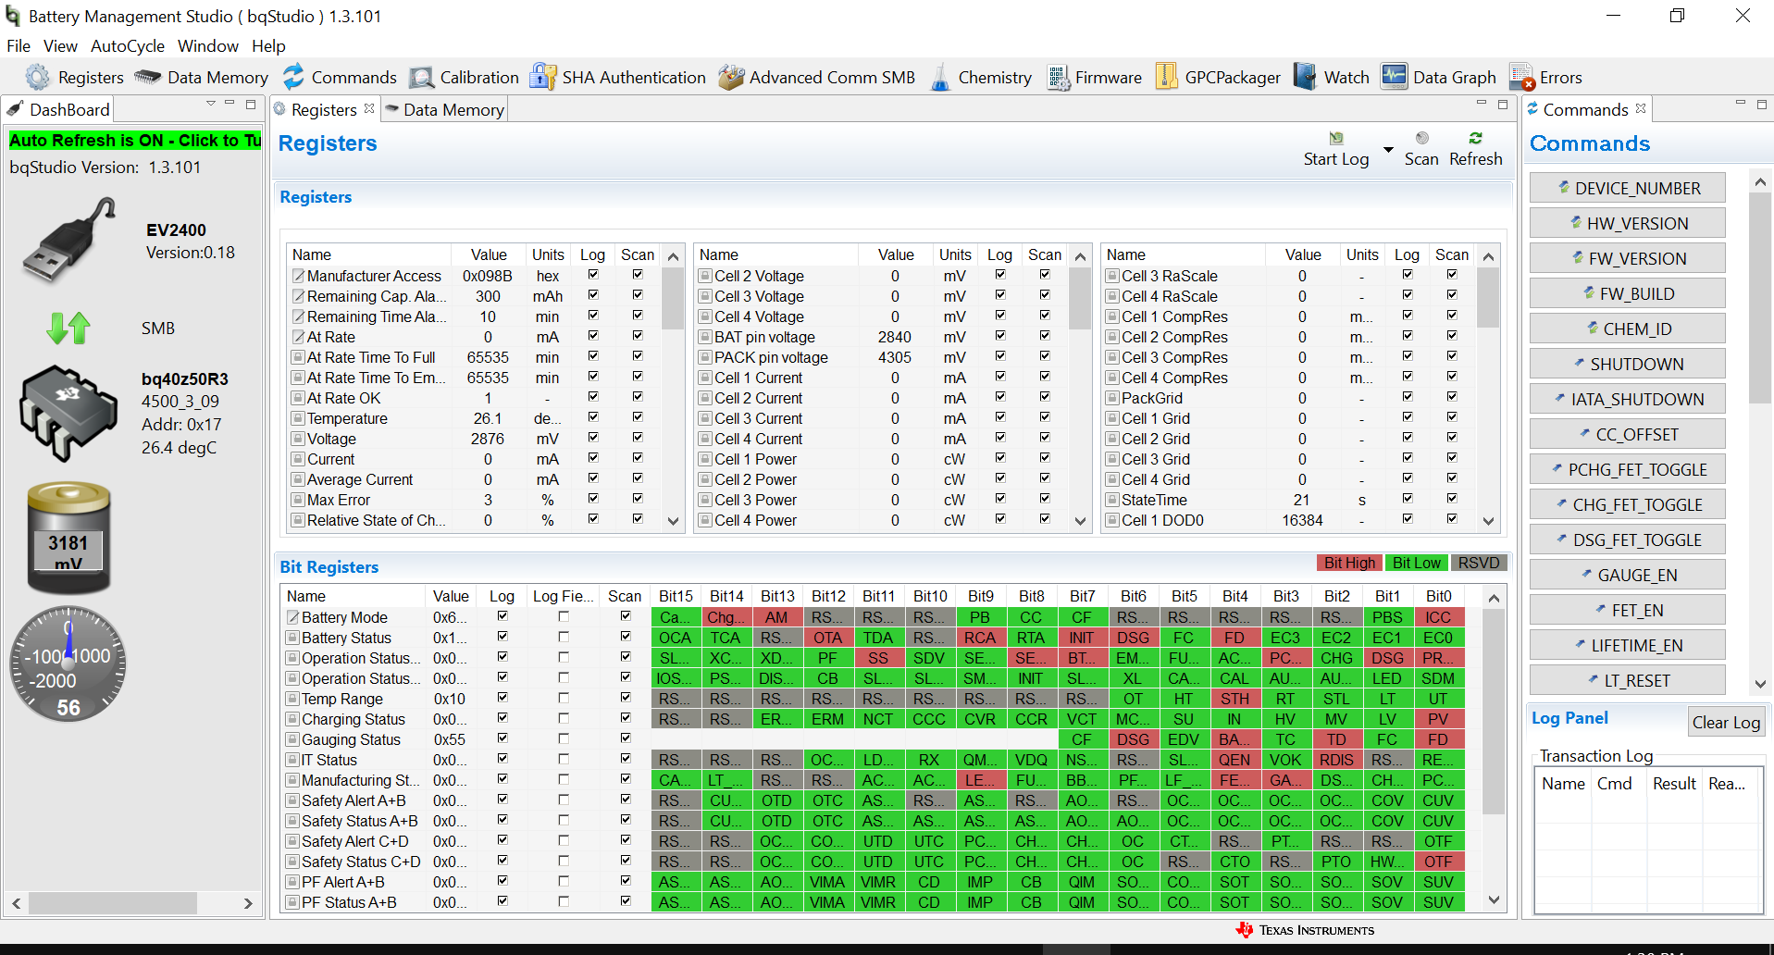Toggle Scan checkbox for Temperature row
1774x955 pixels.
point(638,417)
